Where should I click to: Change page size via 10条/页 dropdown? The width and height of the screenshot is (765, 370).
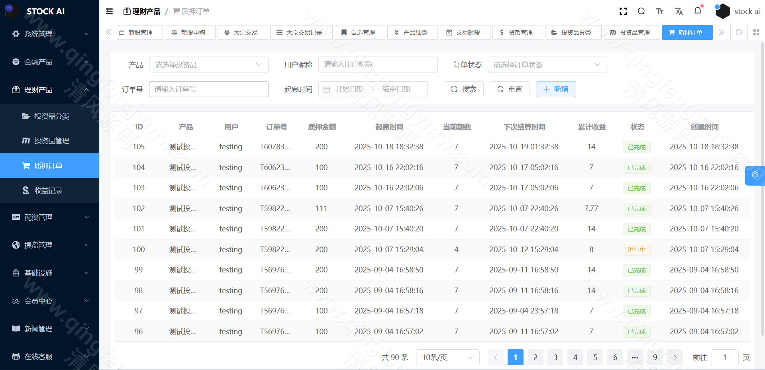[447, 357]
